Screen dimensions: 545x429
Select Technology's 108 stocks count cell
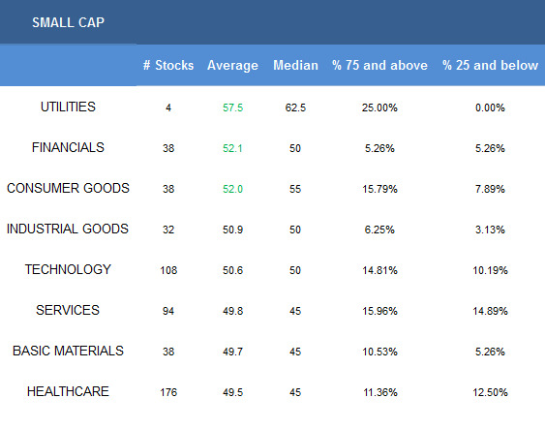168,270
